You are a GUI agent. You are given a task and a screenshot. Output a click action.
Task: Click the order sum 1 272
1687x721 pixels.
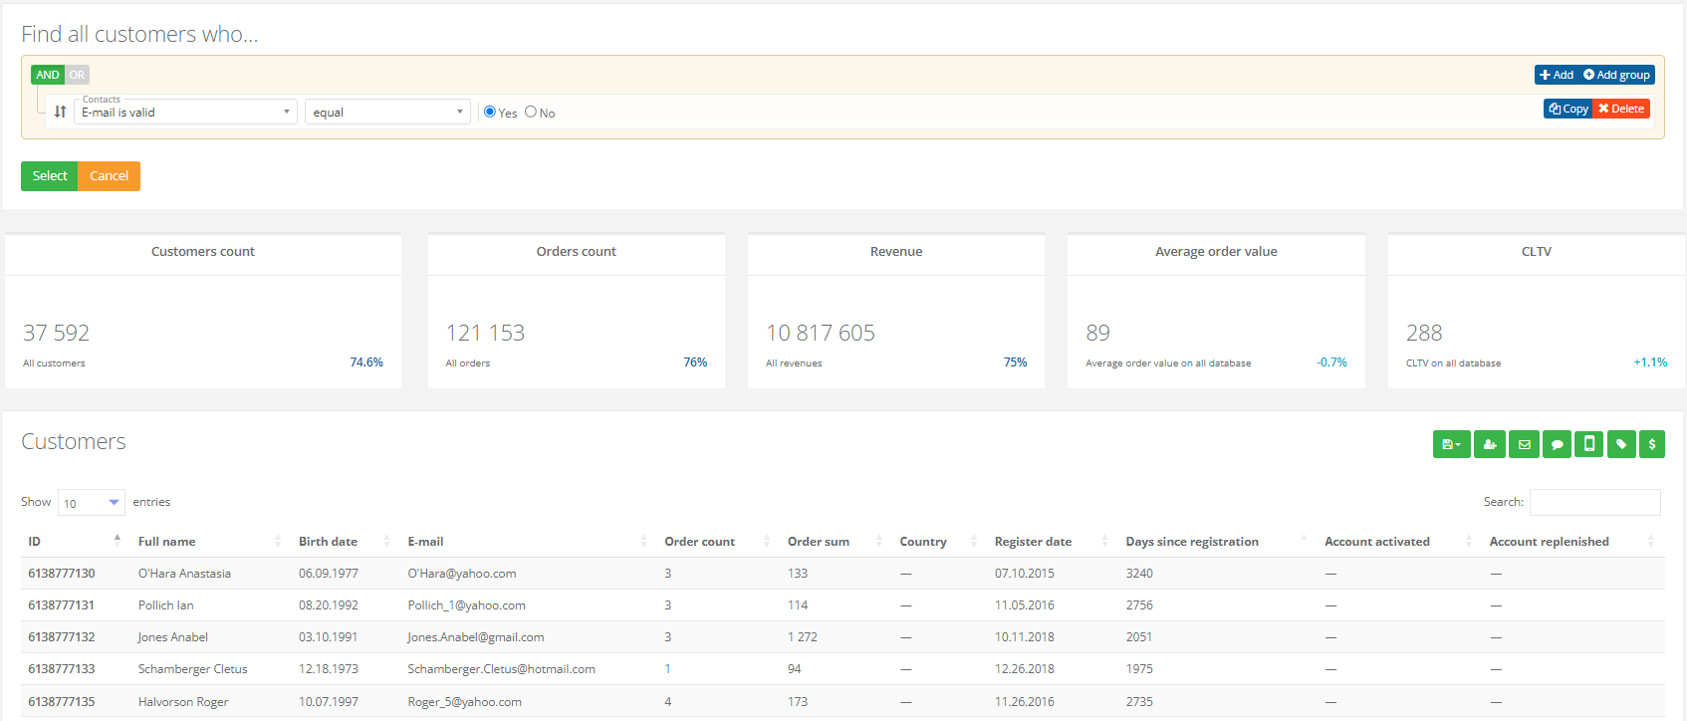(x=803, y=637)
